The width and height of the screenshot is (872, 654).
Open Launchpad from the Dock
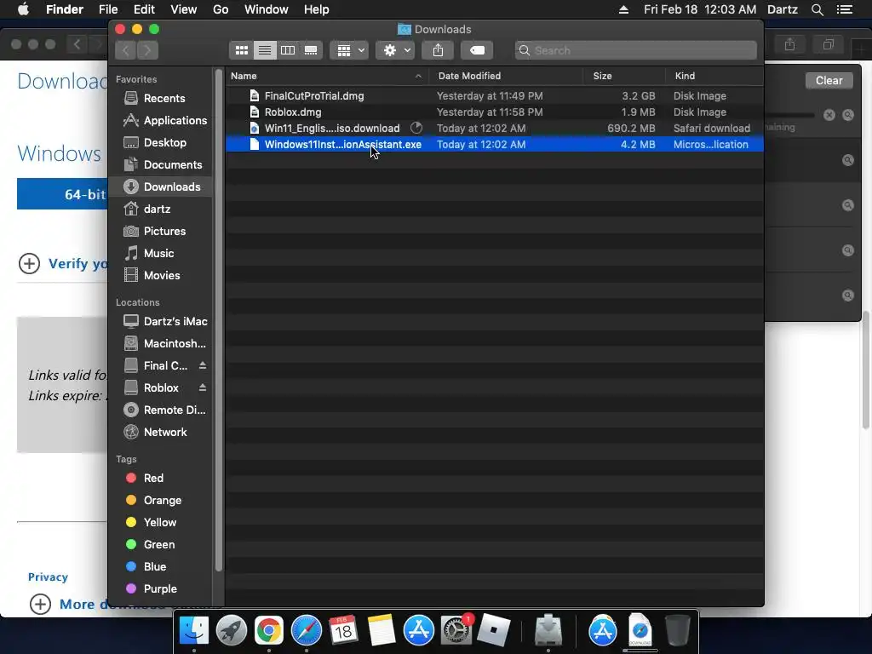point(232,631)
